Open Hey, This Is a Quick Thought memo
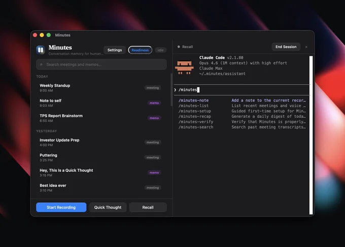This screenshot has width=345, height=247. (x=101, y=172)
